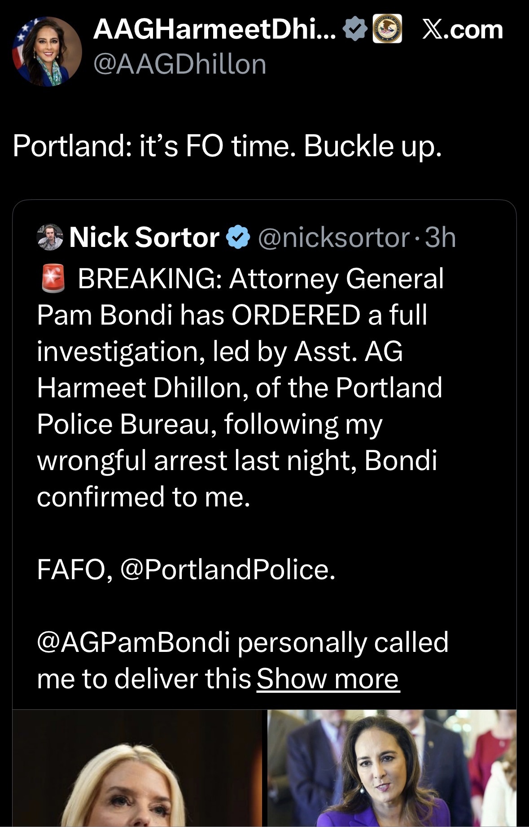
Task: Click the gray verified badge beside AAGHarmeetDhi…
Action: pos(355,30)
